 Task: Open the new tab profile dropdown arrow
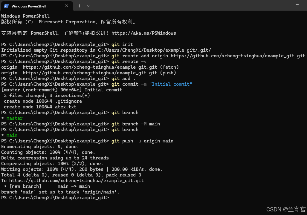coord(88,6)
